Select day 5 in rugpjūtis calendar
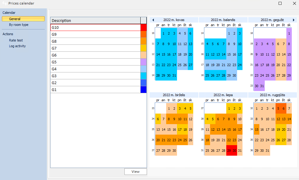 click(x=278, y=108)
